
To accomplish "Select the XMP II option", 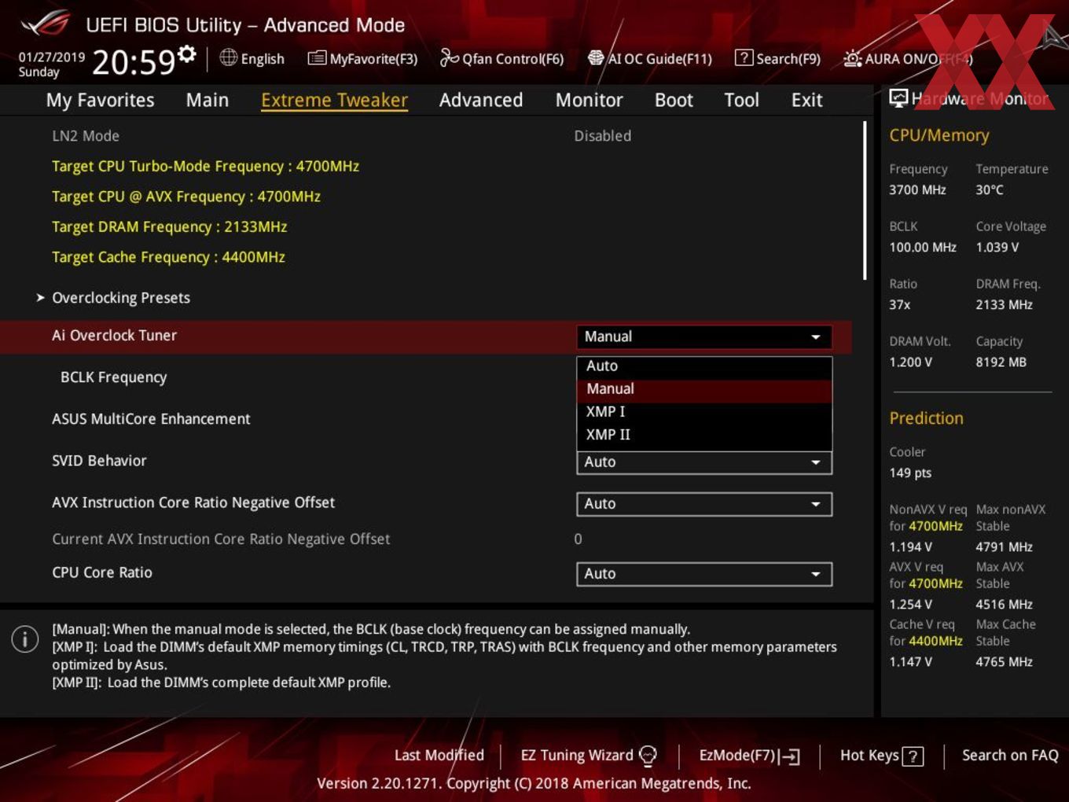I will coord(703,434).
